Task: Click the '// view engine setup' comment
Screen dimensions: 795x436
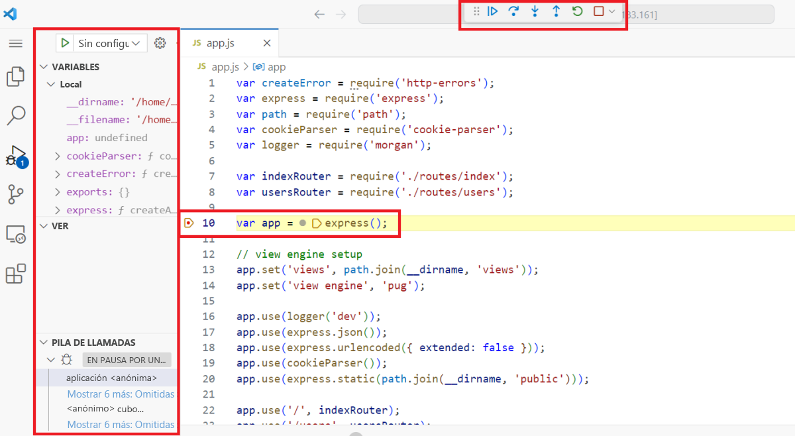Action: (299, 254)
